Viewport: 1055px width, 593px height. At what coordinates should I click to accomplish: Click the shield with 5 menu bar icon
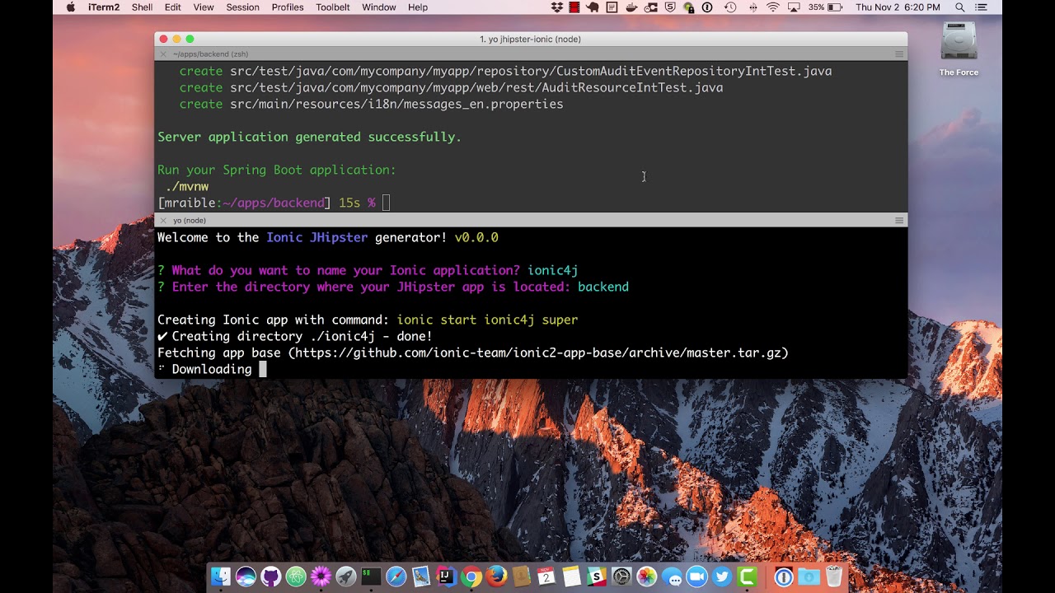[x=670, y=7]
